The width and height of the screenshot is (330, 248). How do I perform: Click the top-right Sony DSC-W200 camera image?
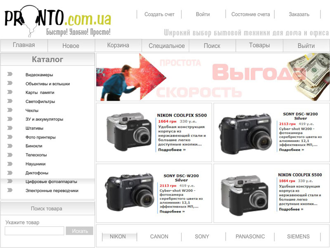pyautogui.click(x=246, y=134)
